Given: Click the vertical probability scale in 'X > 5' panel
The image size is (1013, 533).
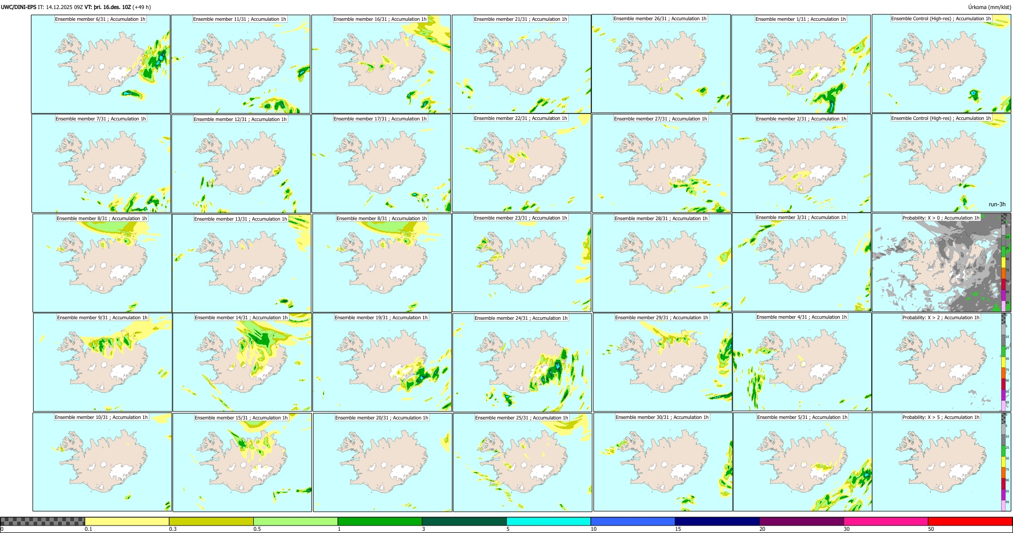Looking at the screenshot, I should tap(1003, 462).
